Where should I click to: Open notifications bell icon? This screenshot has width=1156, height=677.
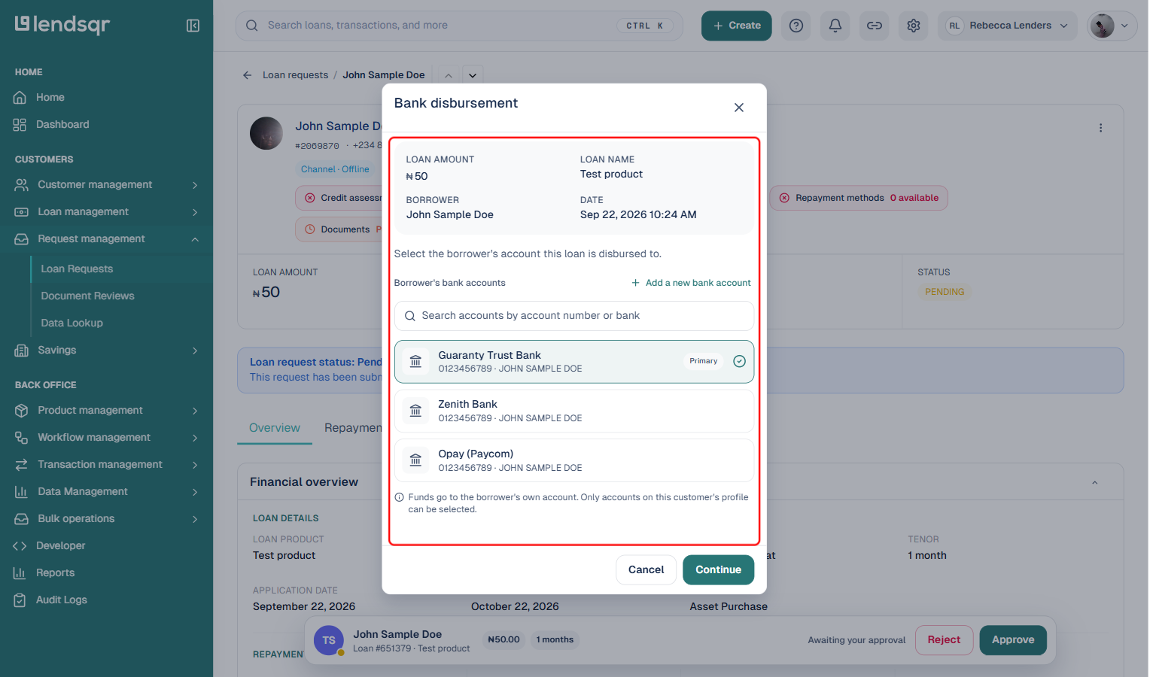click(x=835, y=26)
